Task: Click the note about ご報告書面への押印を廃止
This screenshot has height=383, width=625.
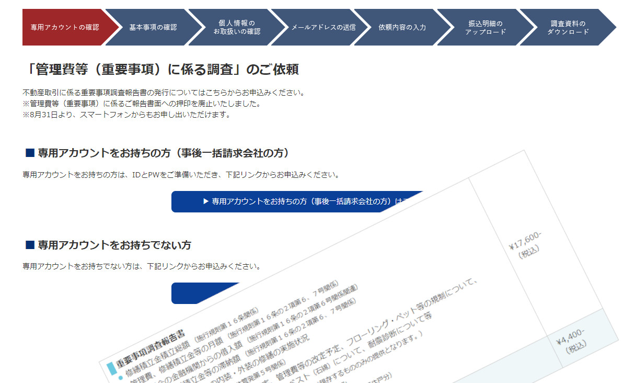Action: [x=142, y=104]
